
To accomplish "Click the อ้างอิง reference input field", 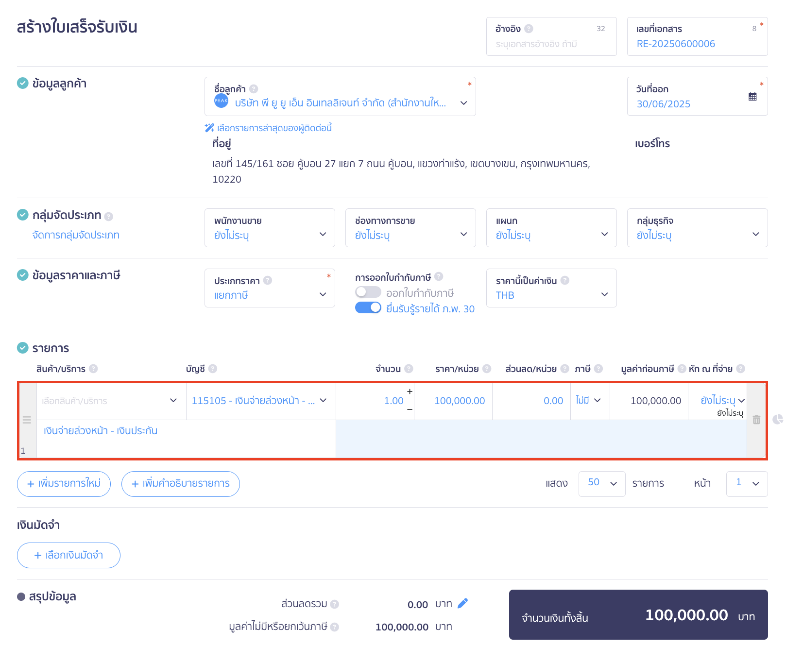I will pos(551,44).
